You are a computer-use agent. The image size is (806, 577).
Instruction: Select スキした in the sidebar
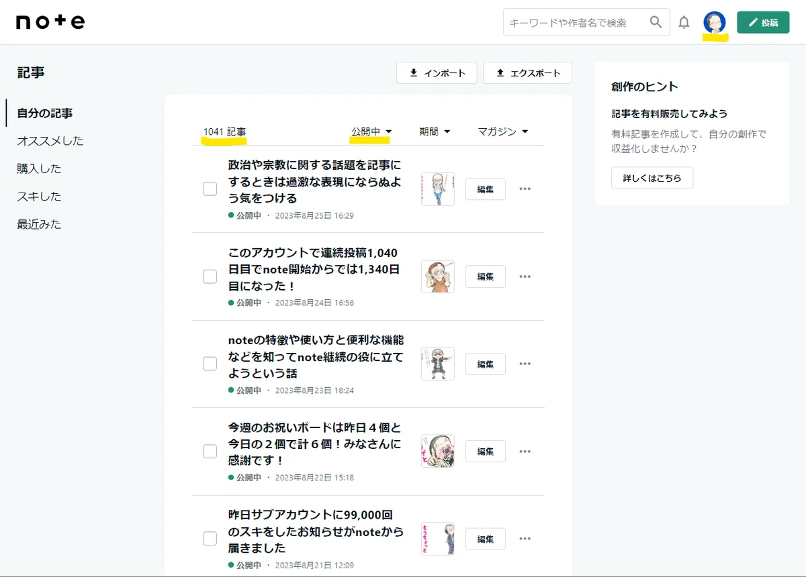39,197
